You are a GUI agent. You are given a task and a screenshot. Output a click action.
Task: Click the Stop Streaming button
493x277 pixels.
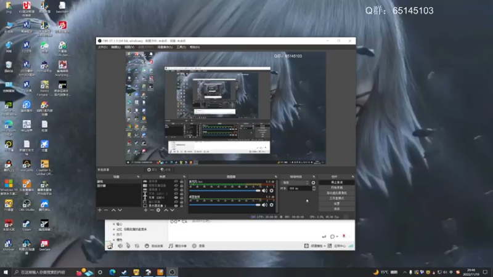(x=336, y=182)
